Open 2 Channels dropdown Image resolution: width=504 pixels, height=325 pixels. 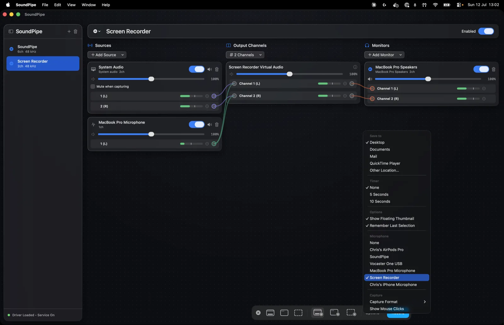pos(245,55)
